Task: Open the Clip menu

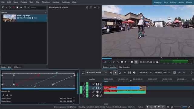Action: (x=38, y=2)
